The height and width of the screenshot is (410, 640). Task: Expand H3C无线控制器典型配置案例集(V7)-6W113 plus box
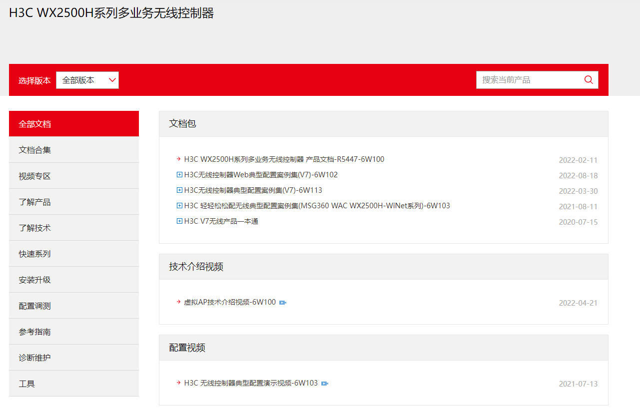coord(180,190)
